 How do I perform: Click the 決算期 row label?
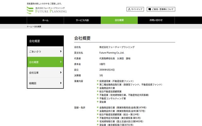point(77,75)
